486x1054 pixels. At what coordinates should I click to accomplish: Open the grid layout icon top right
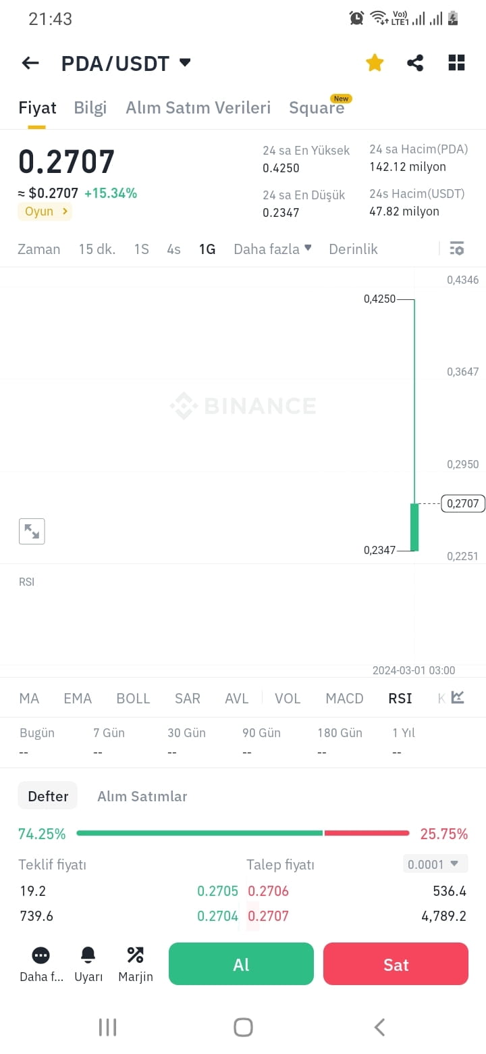pos(456,62)
